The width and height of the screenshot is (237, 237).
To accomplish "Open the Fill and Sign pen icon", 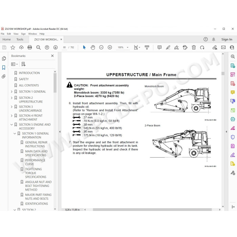I will [x=176, y=47].
